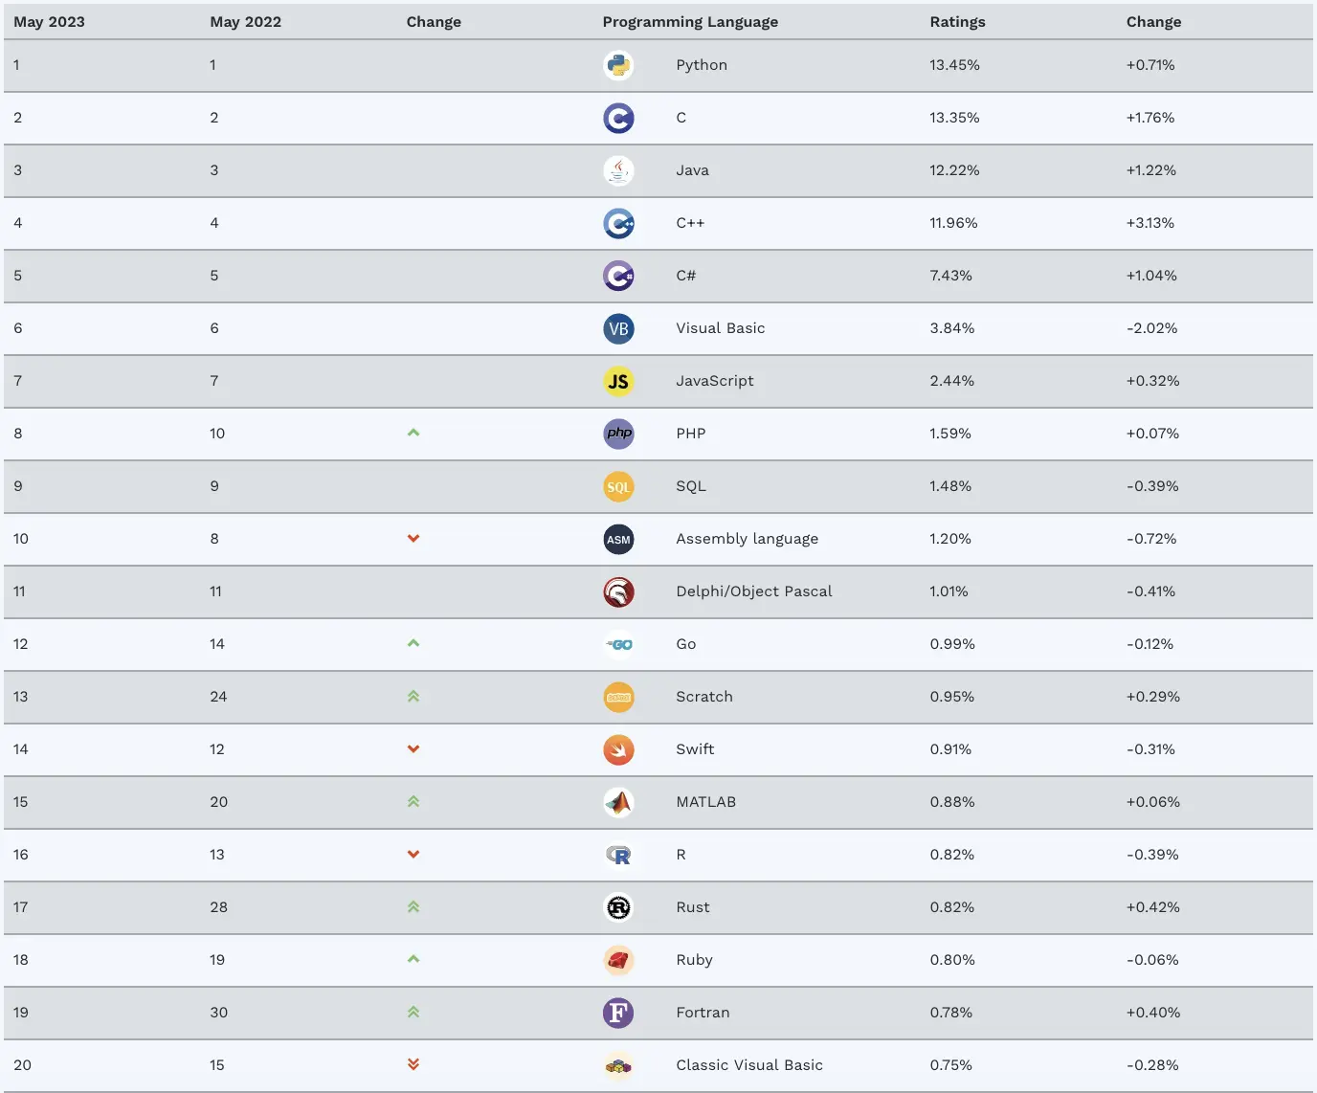This screenshot has width=1317, height=1093.
Task: Click the MATLAB logo icon
Action: click(x=618, y=802)
